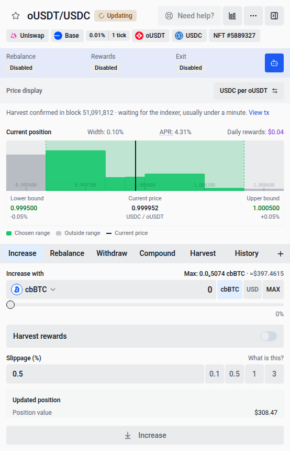Click the upper bound value 1.000500
This screenshot has height=451, width=290.
[266, 208]
